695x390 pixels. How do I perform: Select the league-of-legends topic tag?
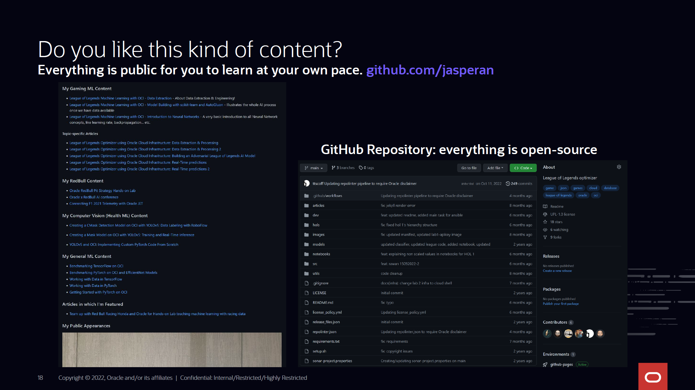[558, 195]
